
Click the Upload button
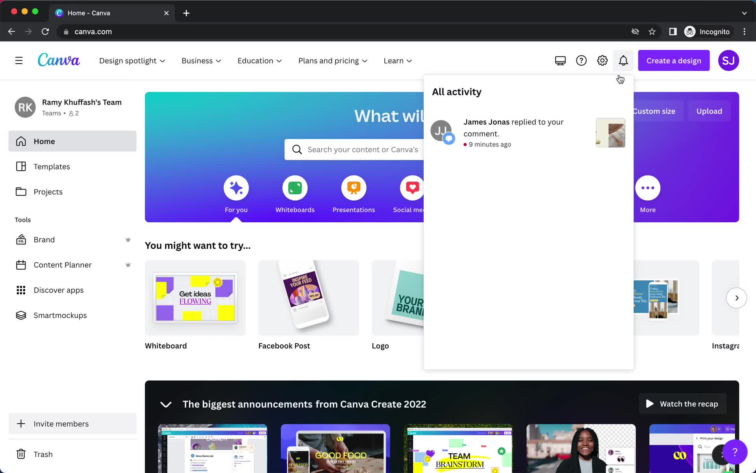coord(709,111)
